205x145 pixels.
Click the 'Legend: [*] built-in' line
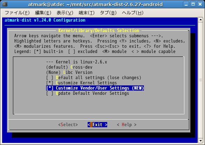point(95,52)
